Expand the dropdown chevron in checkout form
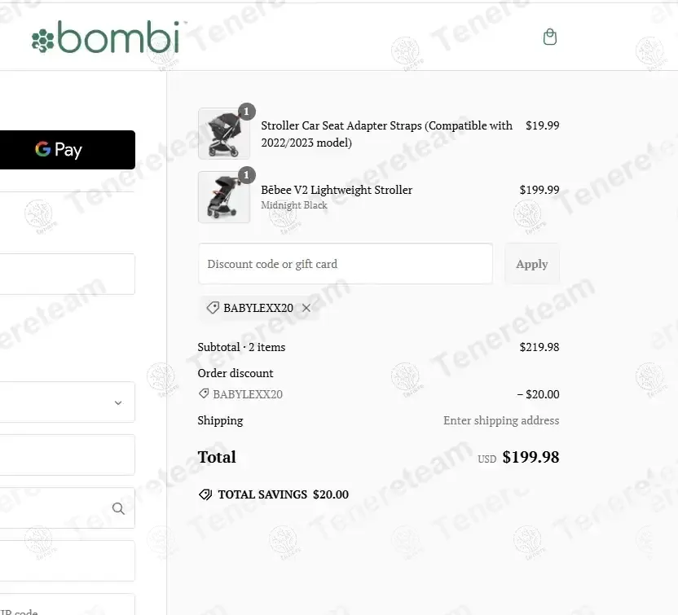The width and height of the screenshot is (678, 615). (118, 402)
